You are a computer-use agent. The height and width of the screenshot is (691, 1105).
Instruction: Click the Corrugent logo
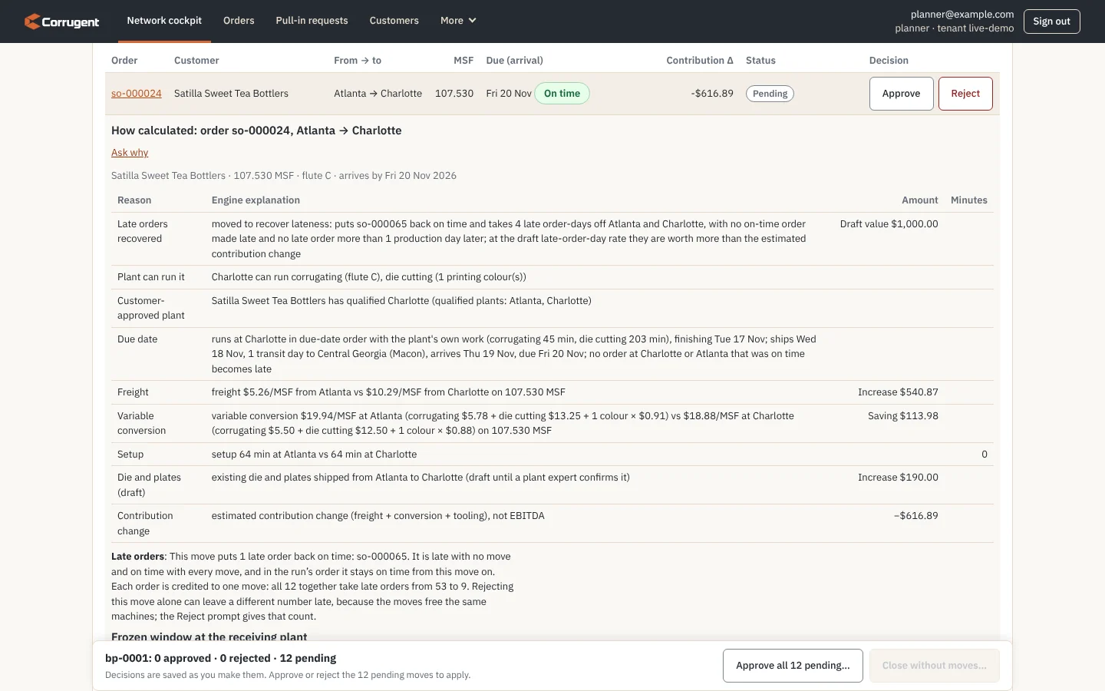61,21
